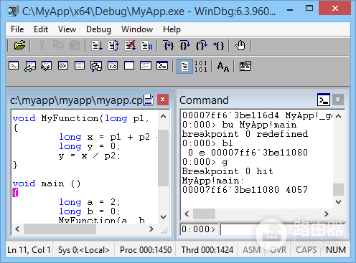This screenshot has height=263, width=356.
Task: Click the Command window prompt menu icon
Action: point(324,100)
